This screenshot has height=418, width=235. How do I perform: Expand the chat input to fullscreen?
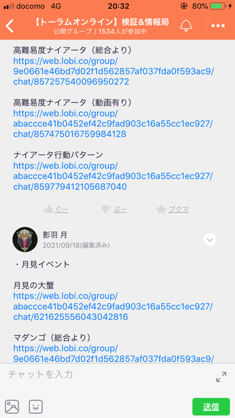coord(221,377)
